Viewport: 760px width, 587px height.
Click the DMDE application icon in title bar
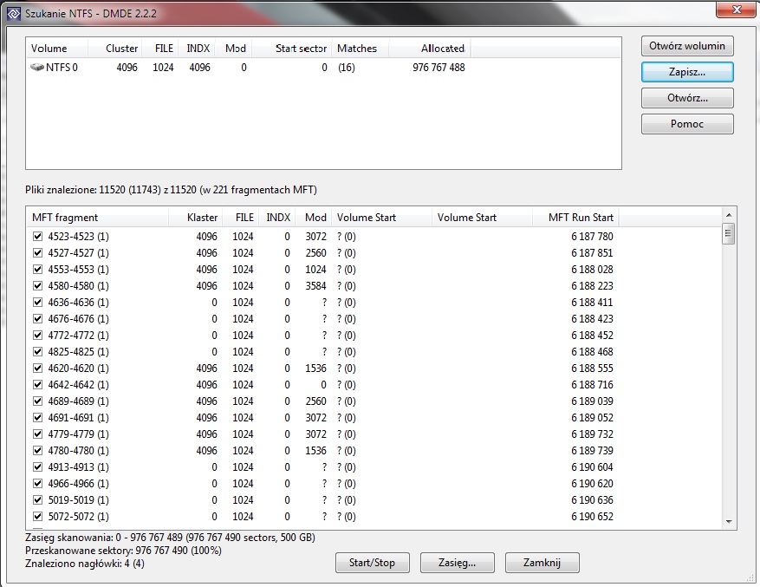pyautogui.click(x=14, y=13)
